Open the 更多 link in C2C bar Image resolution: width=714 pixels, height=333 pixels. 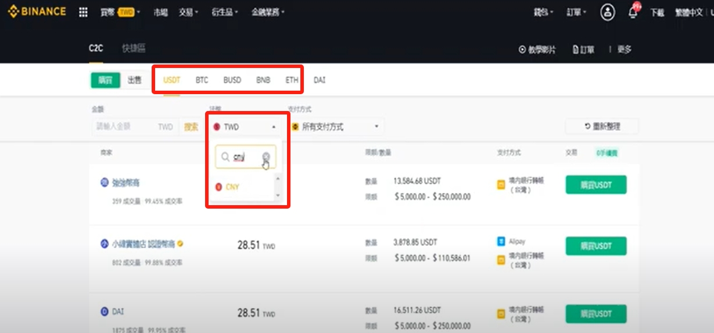click(625, 49)
